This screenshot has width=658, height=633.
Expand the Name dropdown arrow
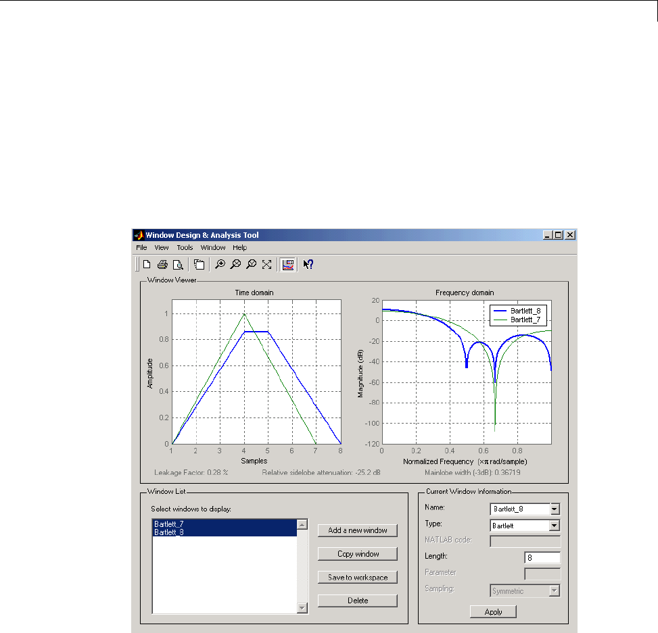pos(555,509)
